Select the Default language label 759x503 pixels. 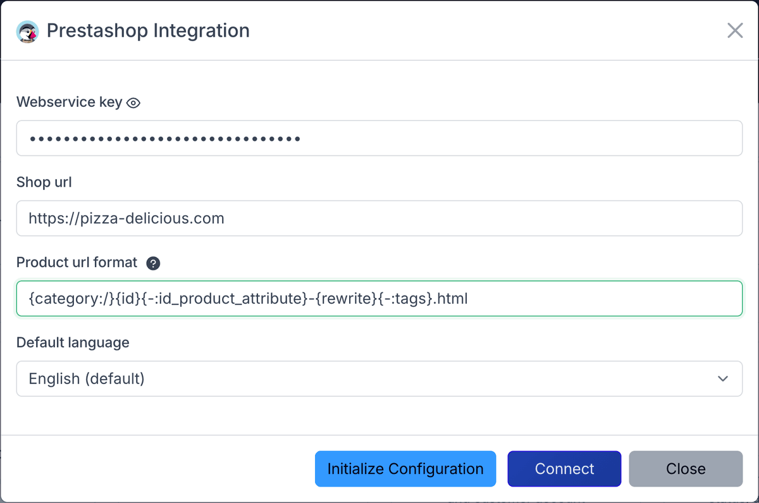click(72, 342)
